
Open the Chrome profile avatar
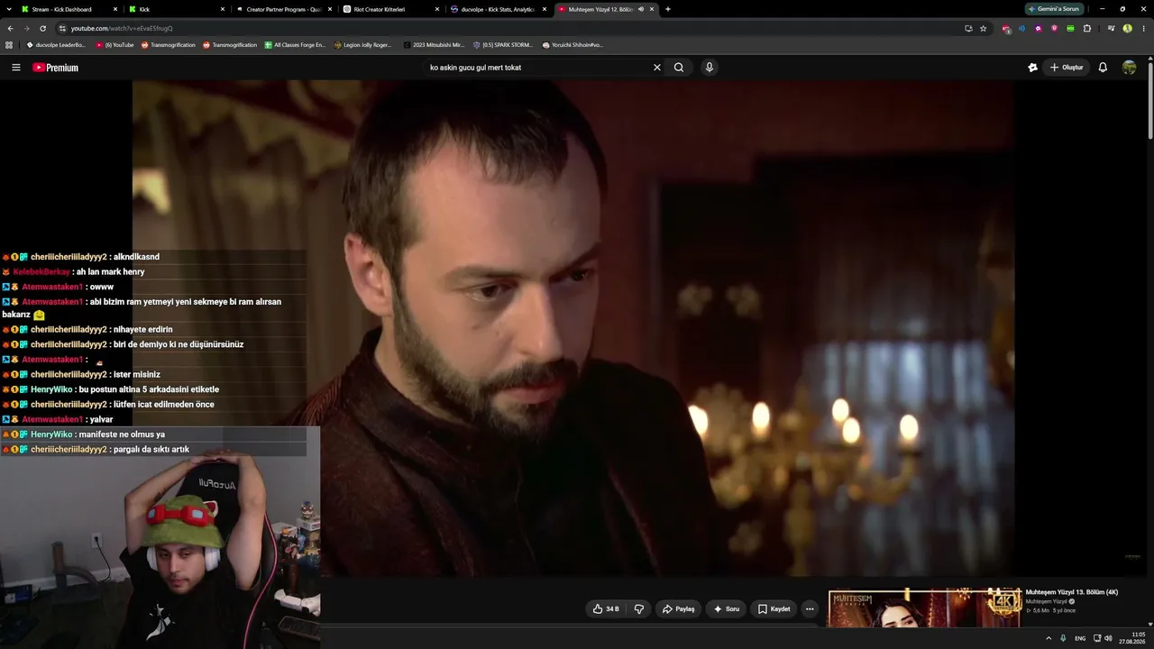pyautogui.click(x=1127, y=28)
